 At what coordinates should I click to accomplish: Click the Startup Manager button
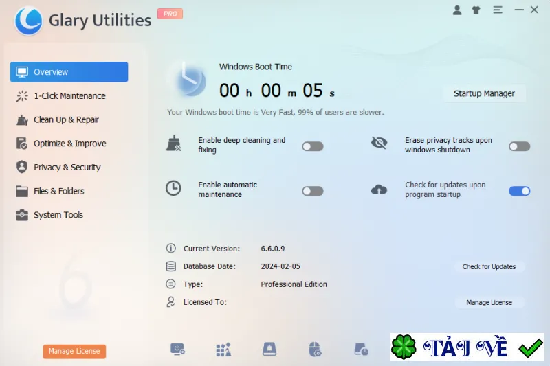485,93
